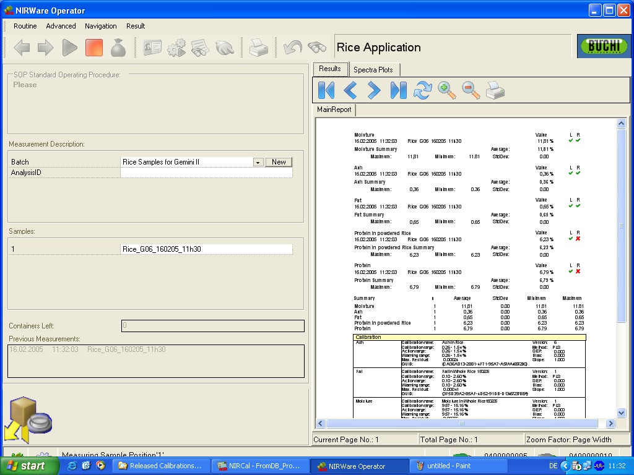Click the sample 1 name field

tap(206, 249)
